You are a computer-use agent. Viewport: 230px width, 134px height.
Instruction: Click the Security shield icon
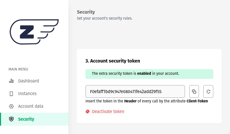point(11,119)
